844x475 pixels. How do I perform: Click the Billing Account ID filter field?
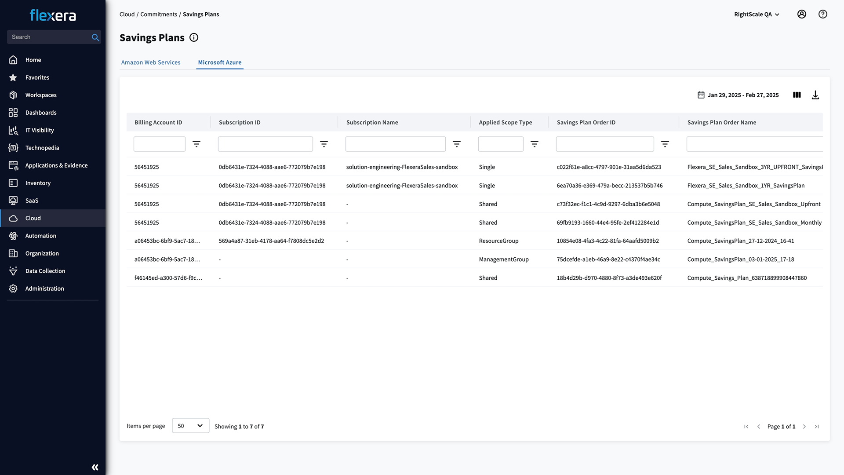point(159,144)
